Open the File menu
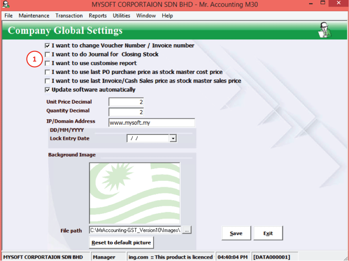349x261 pixels. 8,16
